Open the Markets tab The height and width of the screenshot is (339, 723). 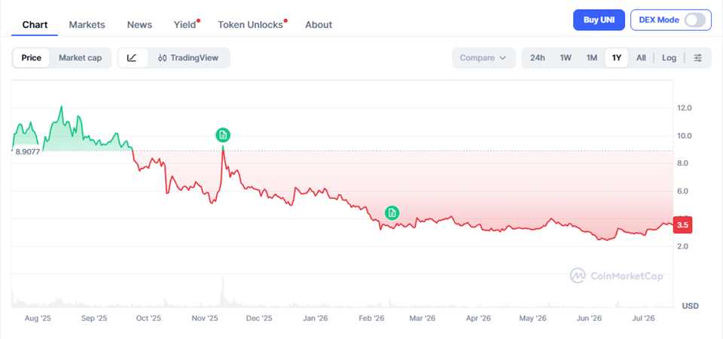click(x=87, y=25)
